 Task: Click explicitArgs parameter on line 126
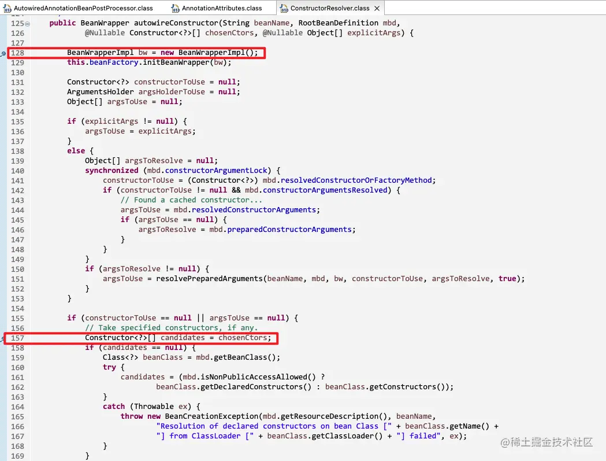pyautogui.click(x=374, y=33)
